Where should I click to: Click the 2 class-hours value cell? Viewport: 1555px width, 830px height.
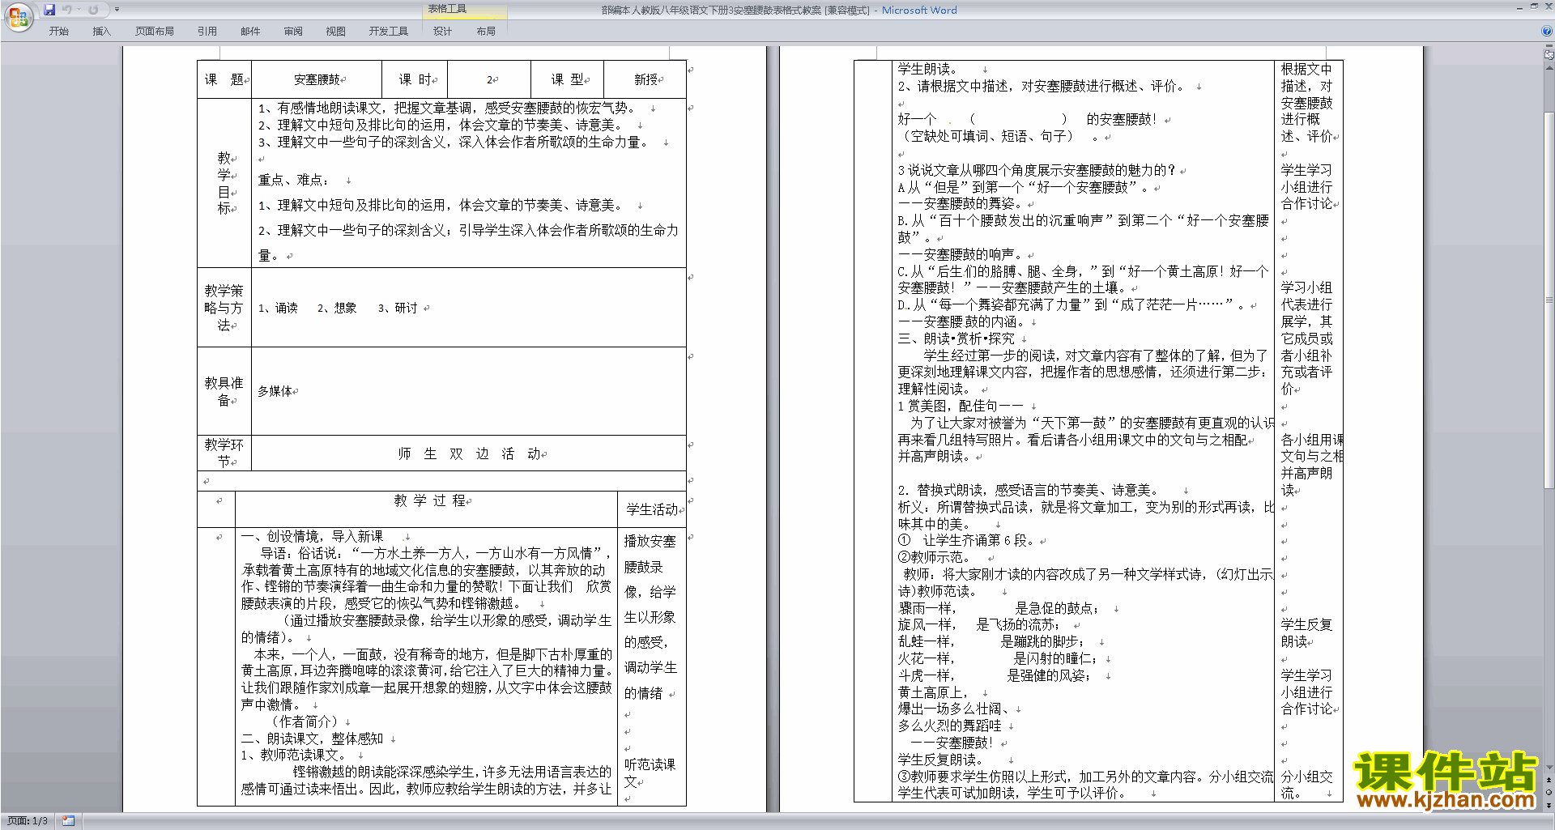coord(488,79)
